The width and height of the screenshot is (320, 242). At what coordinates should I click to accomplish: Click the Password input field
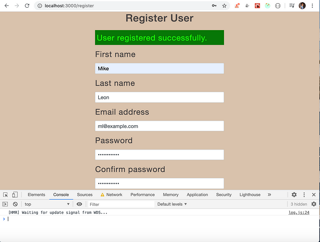[160, 154]
